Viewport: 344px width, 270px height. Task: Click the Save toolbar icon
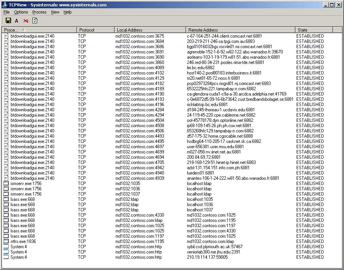click(x=8, y=21)
